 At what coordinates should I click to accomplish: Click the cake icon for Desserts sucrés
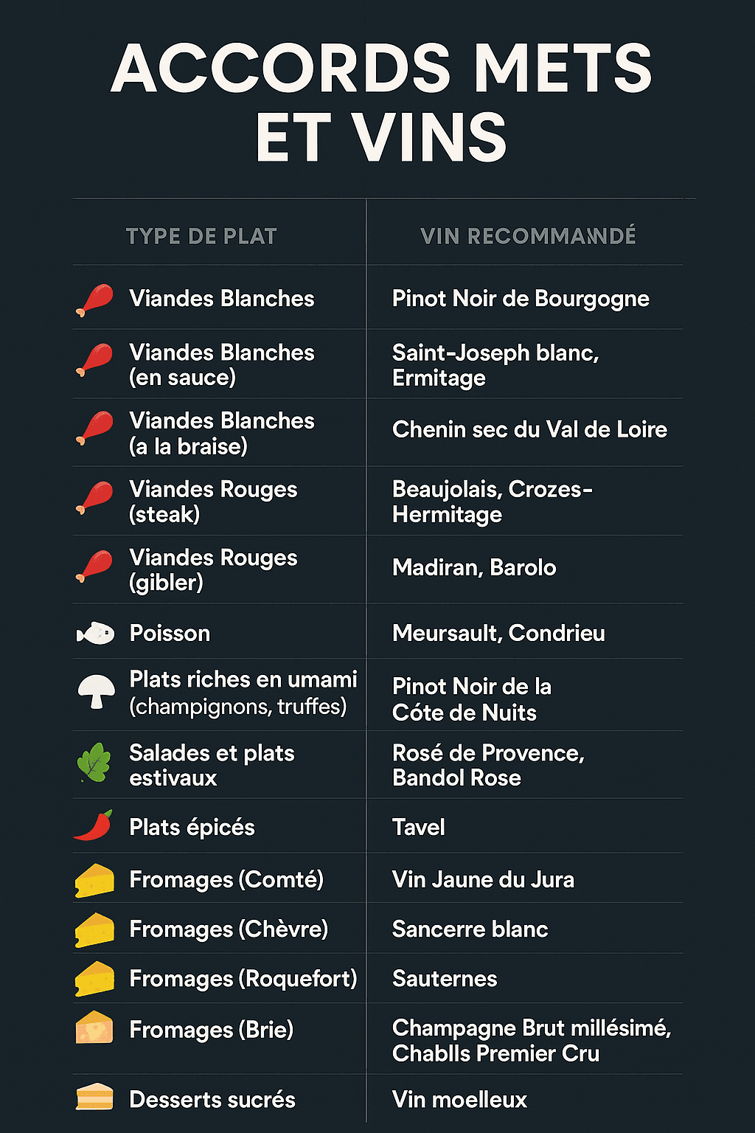pyautogui.click(x=94, y=1097)
